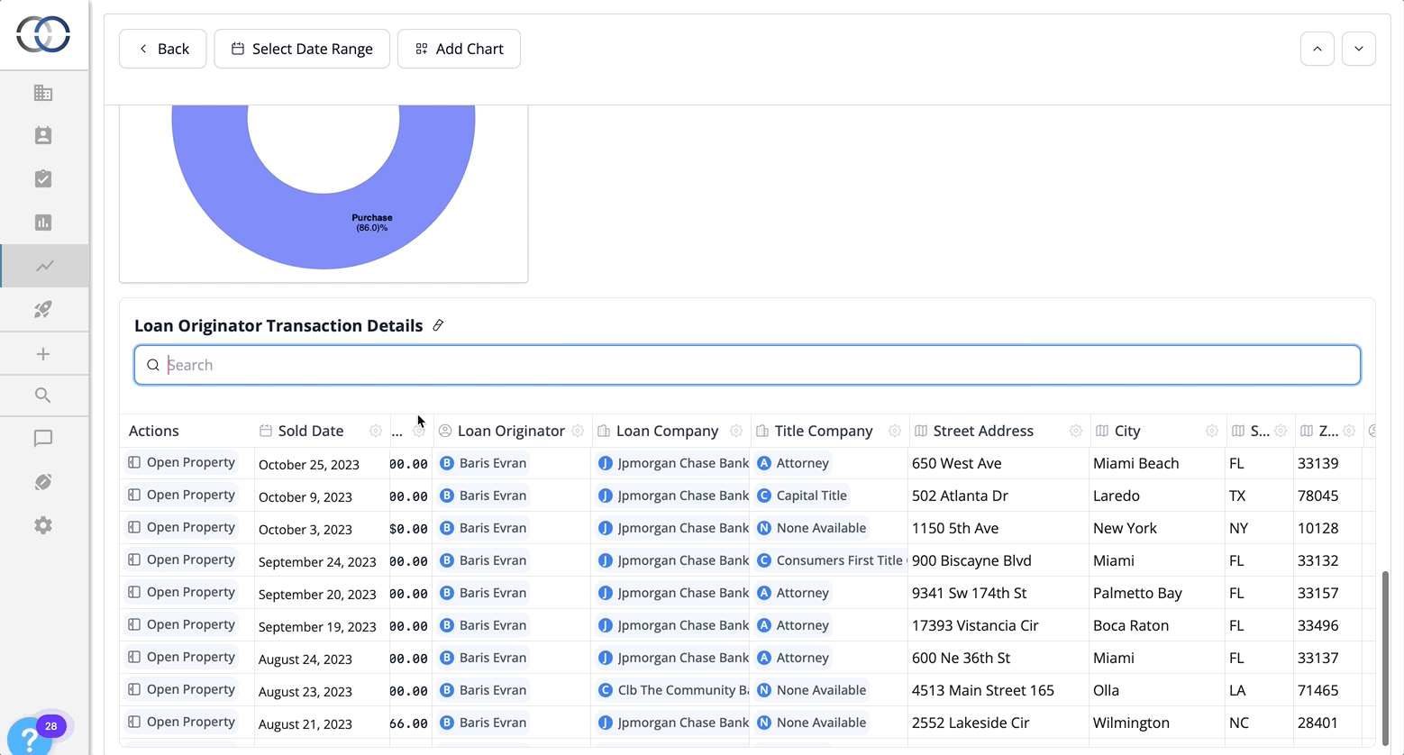
Task: Open Sold Date column settings gear
Action: 376,431
